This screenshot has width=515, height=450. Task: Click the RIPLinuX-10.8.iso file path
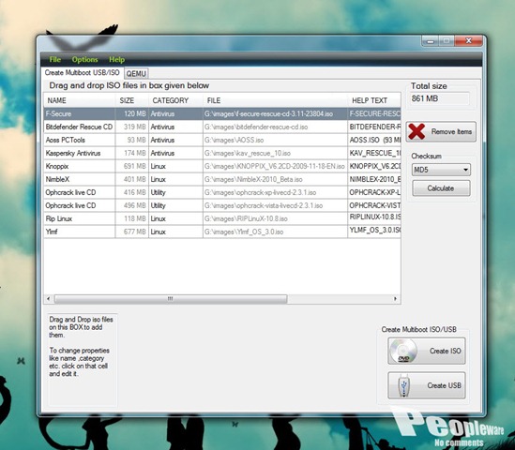coord(275,219)
